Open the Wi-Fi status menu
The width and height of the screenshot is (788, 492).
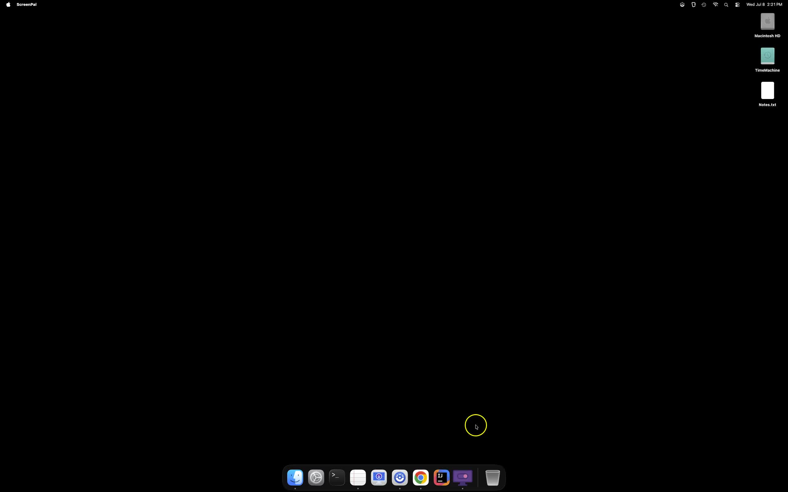point(715,5)
